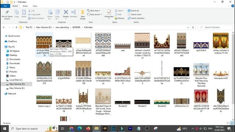Image resolution: width=235 pixels, height=132 pixels.
Task: Create a New folder
Action: [83, 15]
